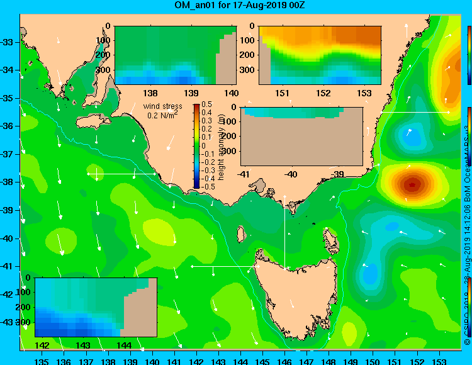This screenshot has width=472, height=365.
Task: Select the red star at warm eddy center
Action: (x=412, y=185)
